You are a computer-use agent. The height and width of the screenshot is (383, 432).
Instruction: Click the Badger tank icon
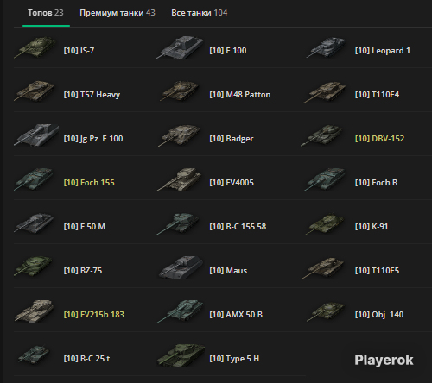click(x=180, y=135)
